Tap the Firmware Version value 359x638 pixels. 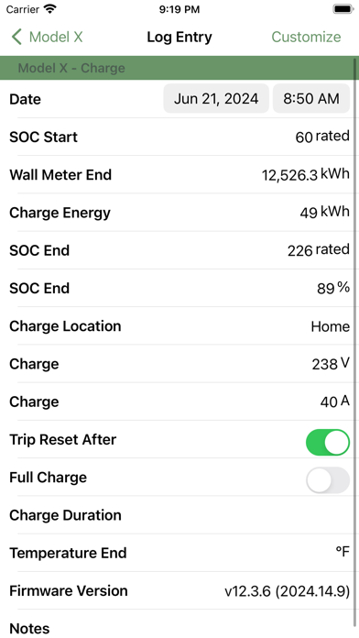coord(287,591)
